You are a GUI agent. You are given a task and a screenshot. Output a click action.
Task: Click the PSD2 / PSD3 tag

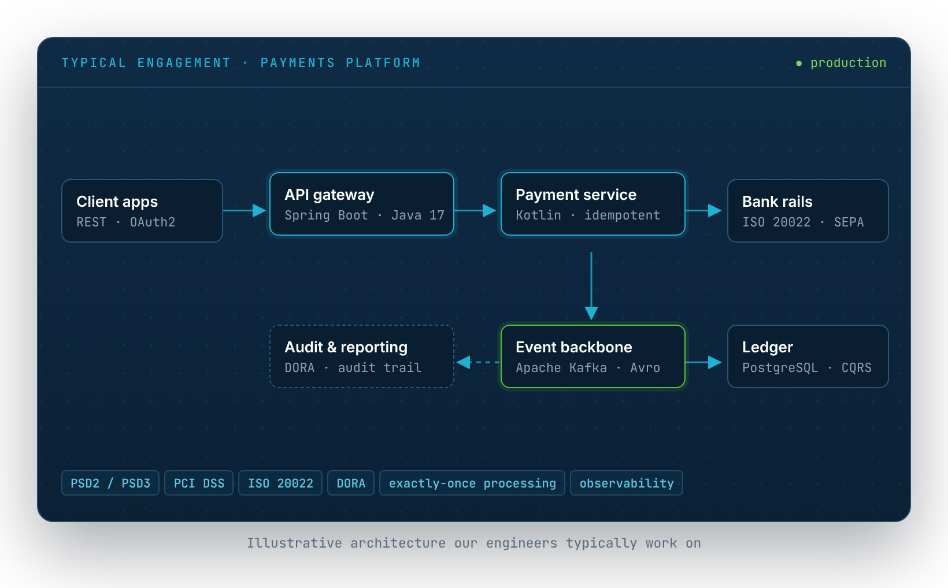pyautogui.click(x=110, y=483)
